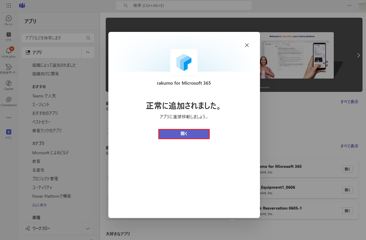
Task: Click さらに表示 link in categories
Action: [x=39, y=205]
